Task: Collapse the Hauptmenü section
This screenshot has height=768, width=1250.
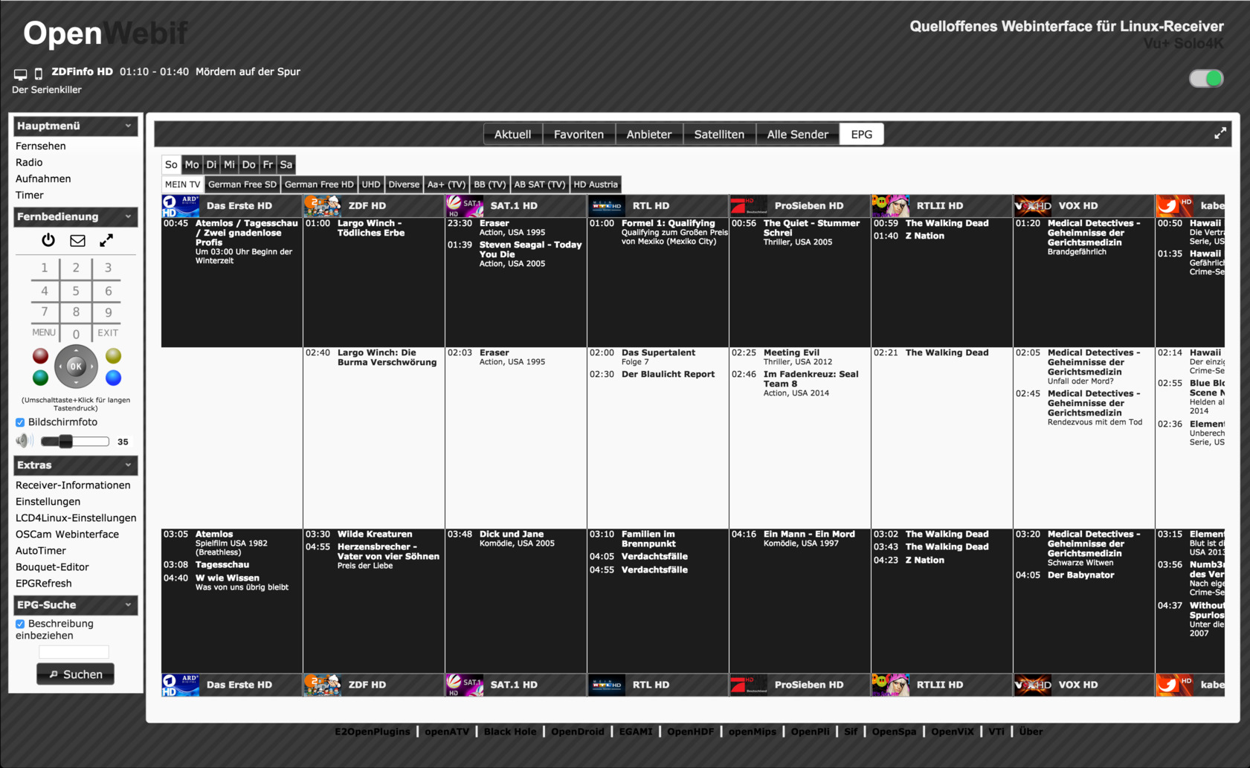Action: (x=128, y=126)
